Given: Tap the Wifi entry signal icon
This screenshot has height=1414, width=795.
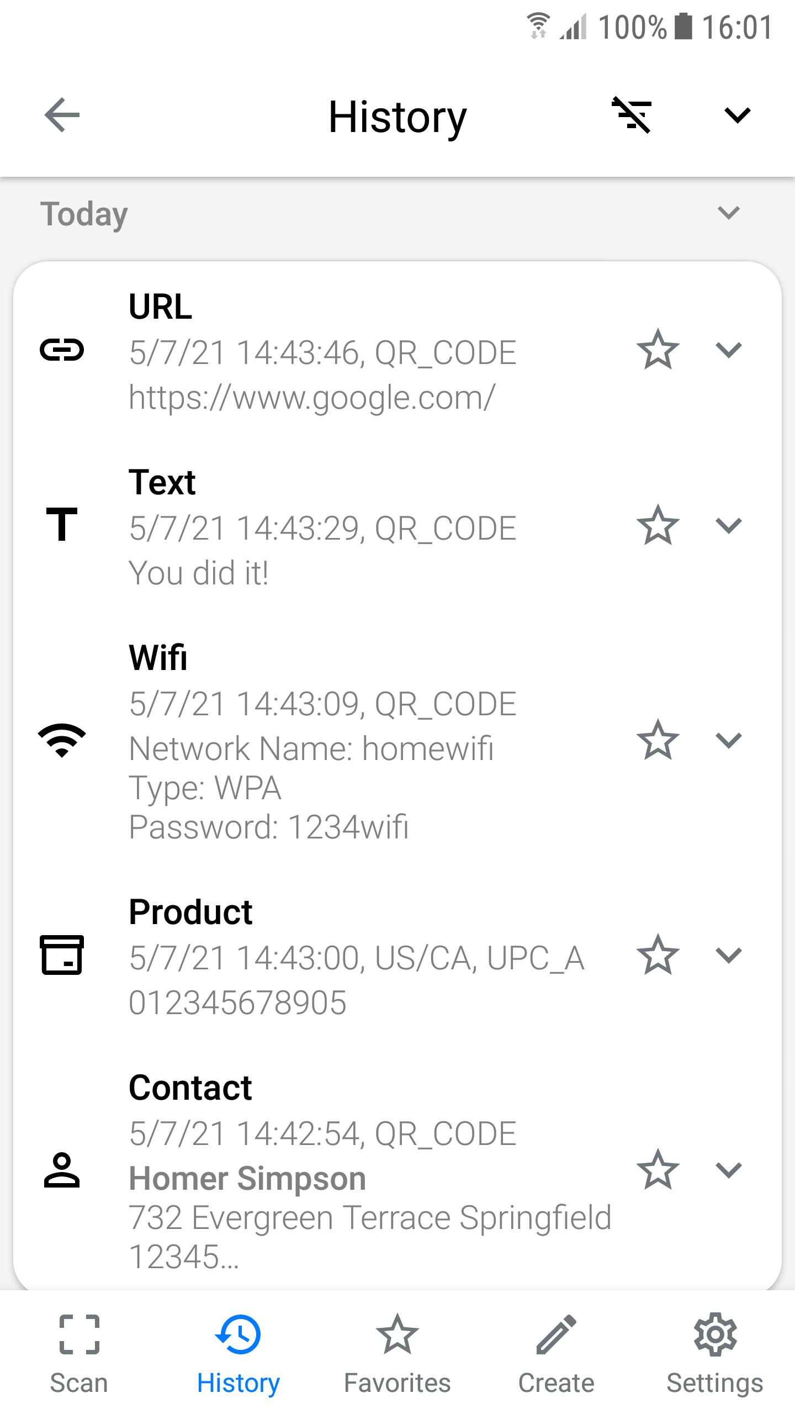Looking at the screenshot, I should 62,740.
